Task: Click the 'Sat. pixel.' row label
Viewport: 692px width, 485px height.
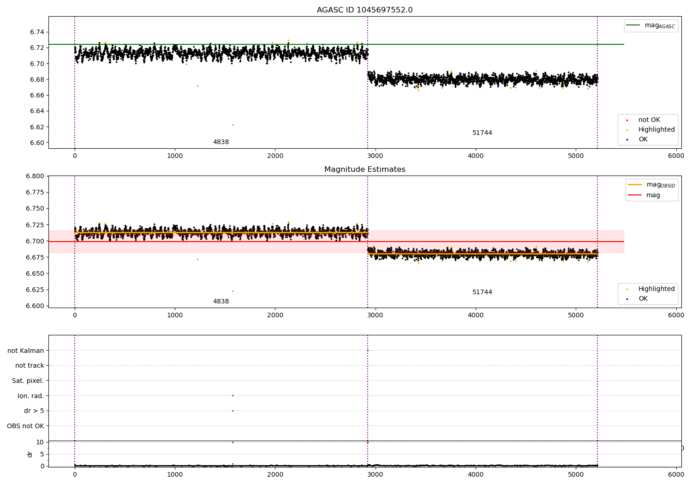Action: (x=28, y=381)
